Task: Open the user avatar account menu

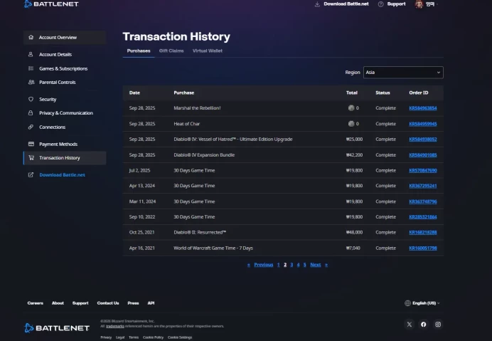Action: 419,4
